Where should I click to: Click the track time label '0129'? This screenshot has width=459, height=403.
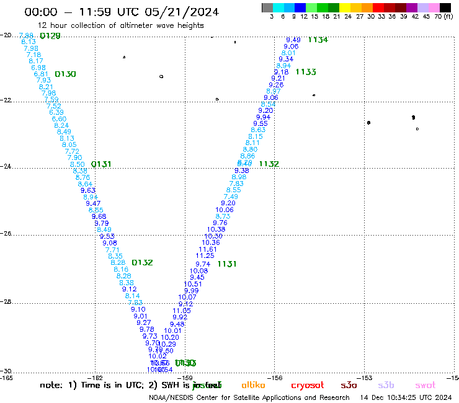click(50, 36)
